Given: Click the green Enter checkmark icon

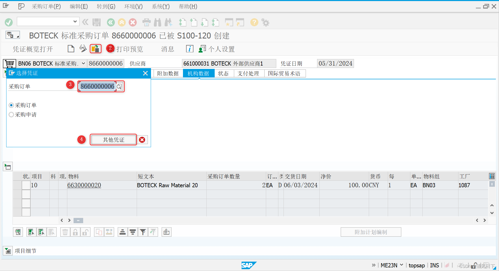Looking at the screenshot, I should (x=9, y=22).
